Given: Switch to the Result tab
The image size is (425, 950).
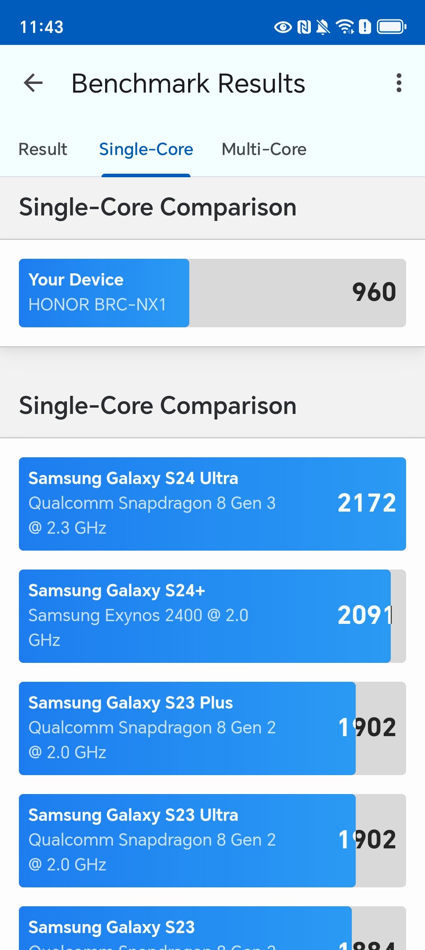Looking at the screenshot, I should (43, 150).
